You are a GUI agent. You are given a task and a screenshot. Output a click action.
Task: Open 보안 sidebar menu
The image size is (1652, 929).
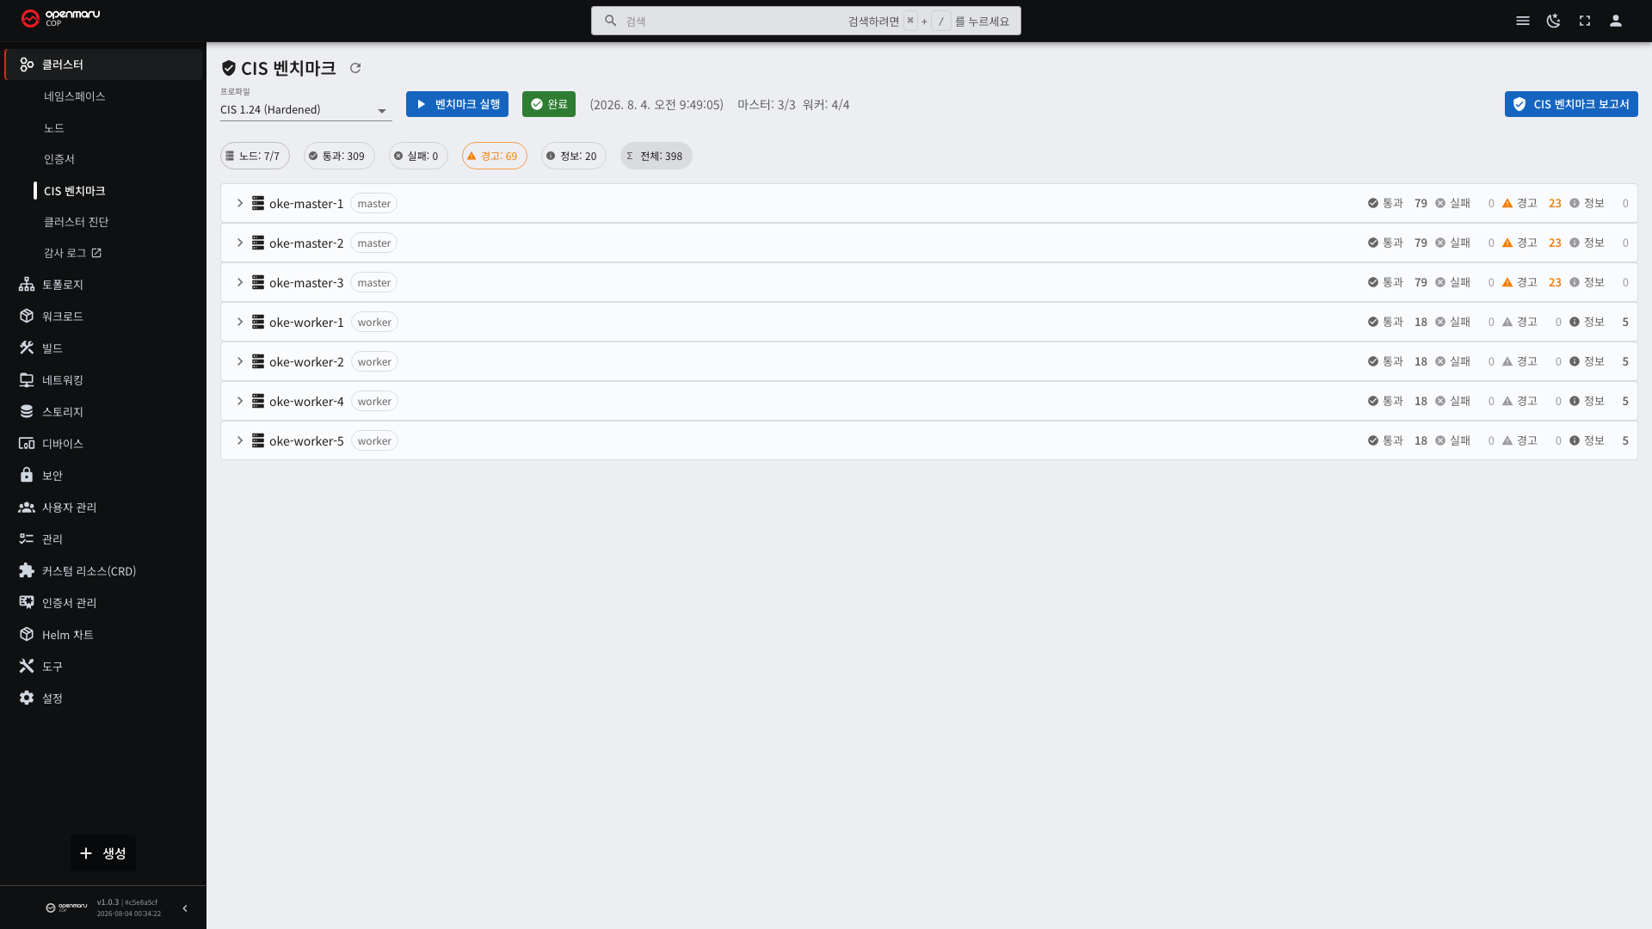[x=103, y=476]
